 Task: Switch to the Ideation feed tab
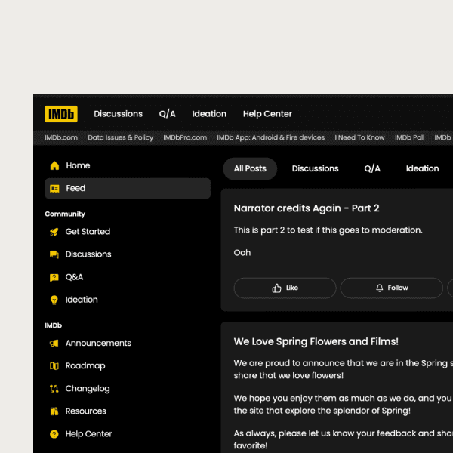point(422,168)
